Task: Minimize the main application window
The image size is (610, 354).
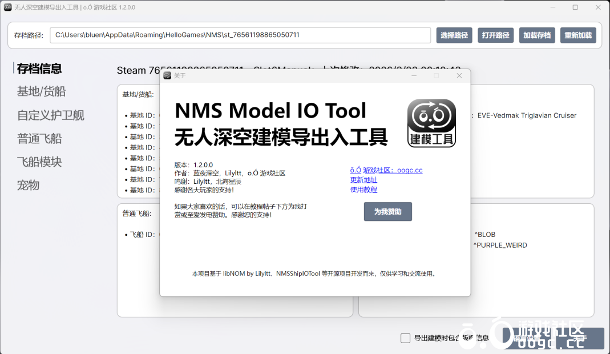Action: 552,7
